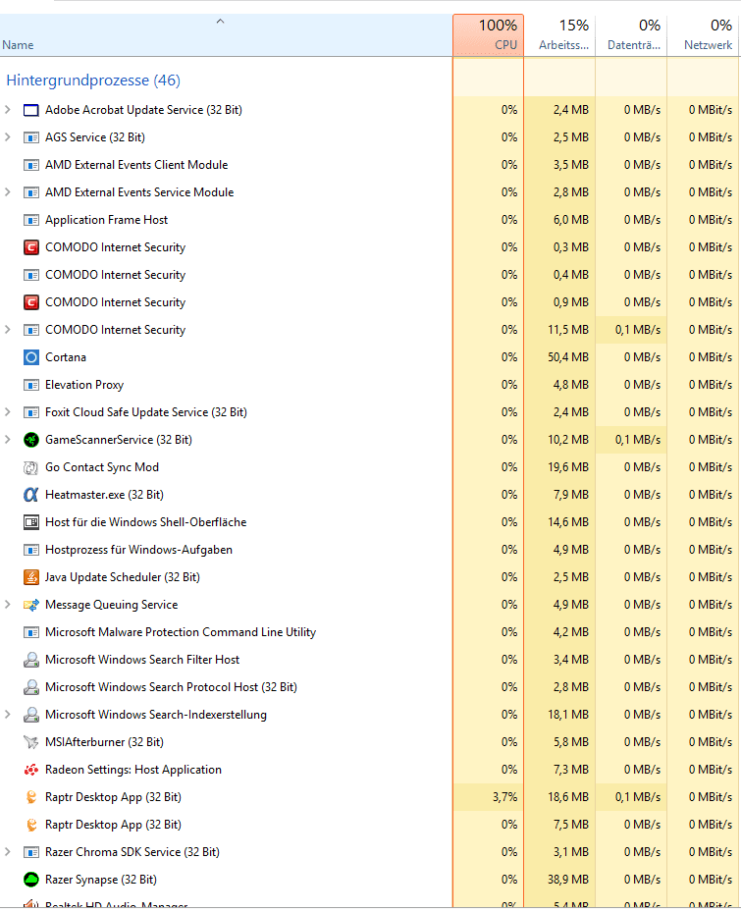Click the Windows Shell-Oberfläche host icon
Viewport: 741px width, 913px height.
tap(30, 522)
